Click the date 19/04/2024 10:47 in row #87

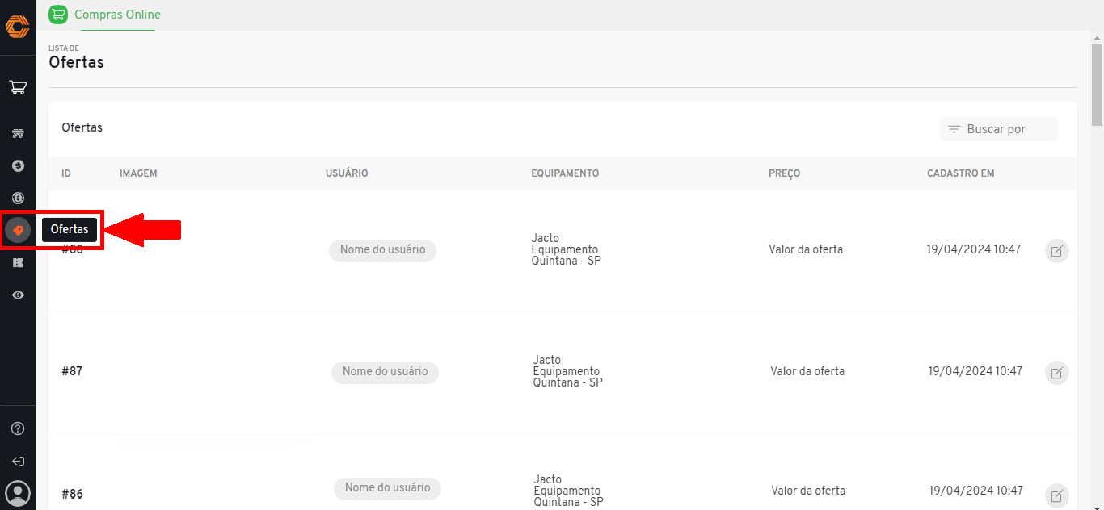(x=975, y=371)
